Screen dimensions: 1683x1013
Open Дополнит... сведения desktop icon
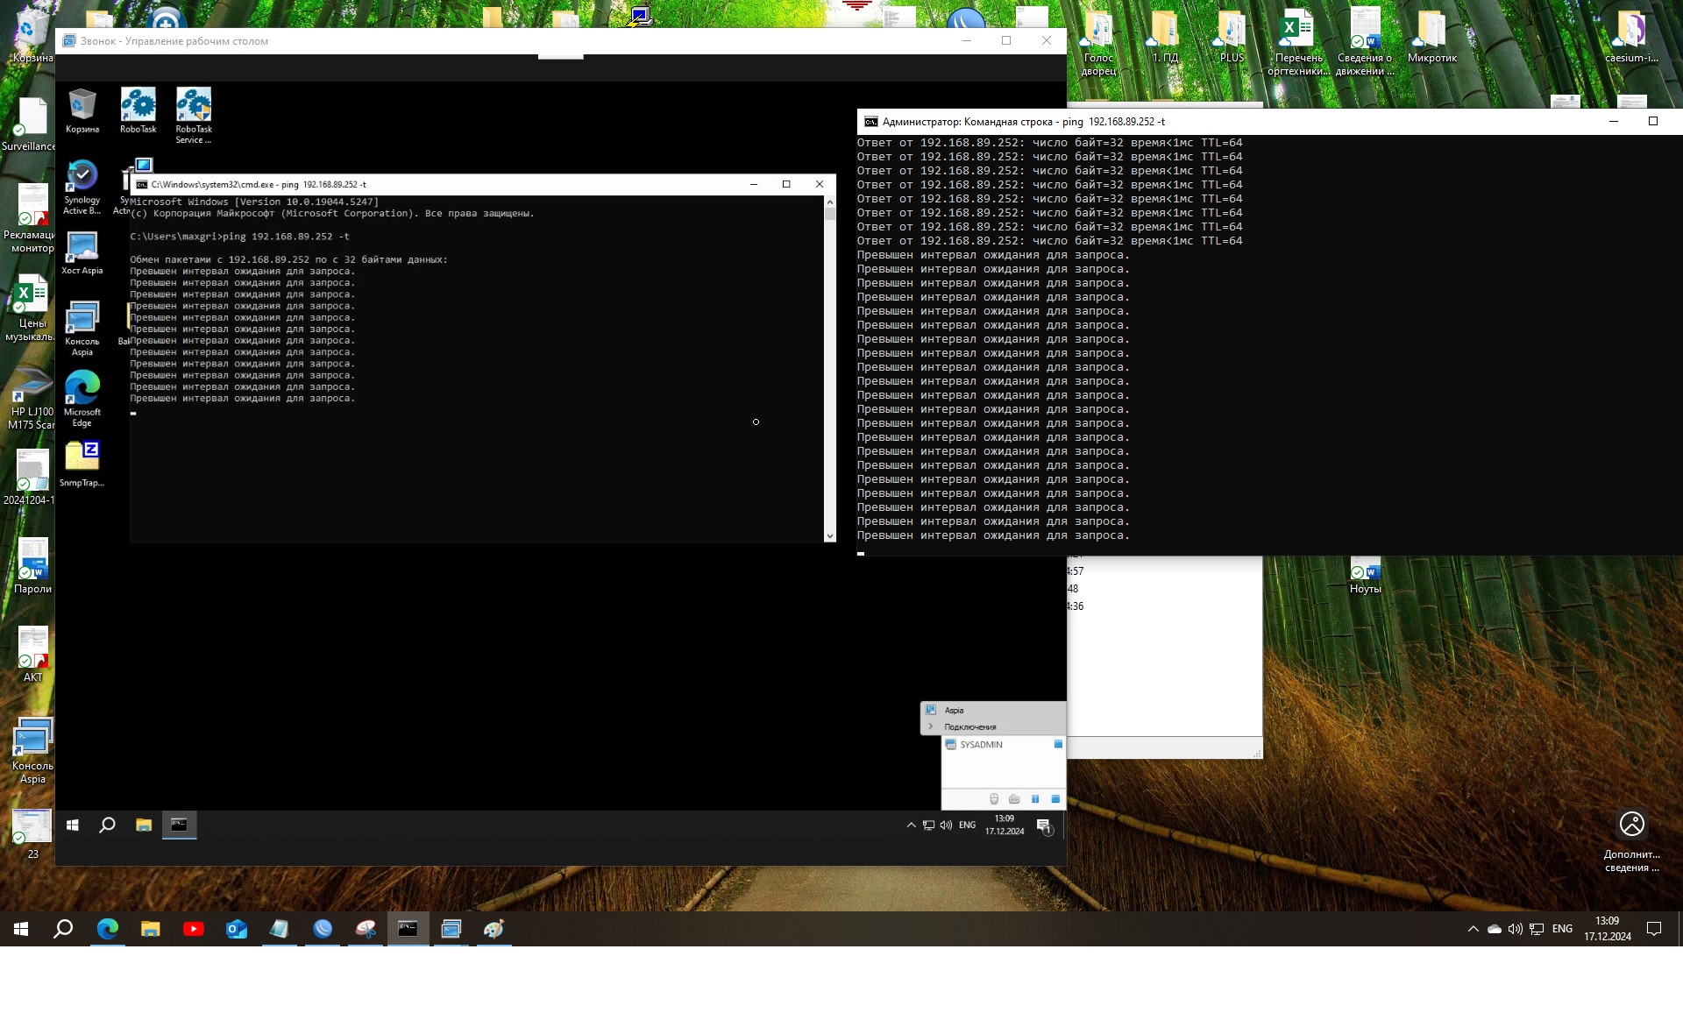(x=1632, y=839)
